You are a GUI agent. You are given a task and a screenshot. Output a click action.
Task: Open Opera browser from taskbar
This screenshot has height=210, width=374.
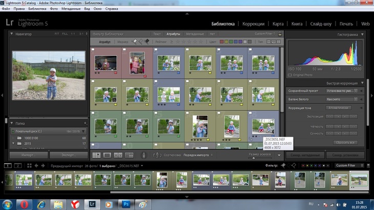(24, 204)
